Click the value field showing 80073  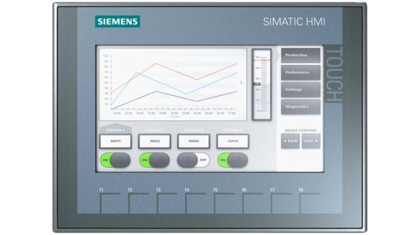point(116,141)
